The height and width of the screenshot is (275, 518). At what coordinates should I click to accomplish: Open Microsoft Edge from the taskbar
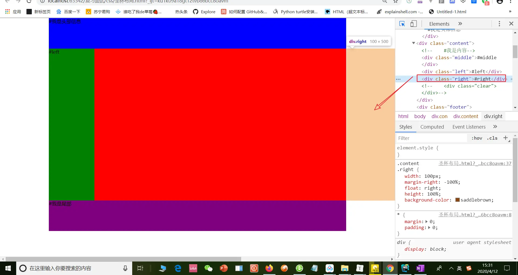[x=178, y=268]
